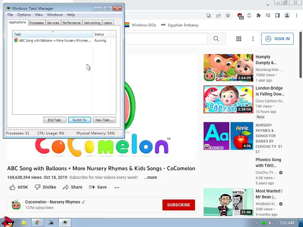Screen dimensions: 303x227
Task: Open the Windows ISOs bookmark
Action: (141, 25)
